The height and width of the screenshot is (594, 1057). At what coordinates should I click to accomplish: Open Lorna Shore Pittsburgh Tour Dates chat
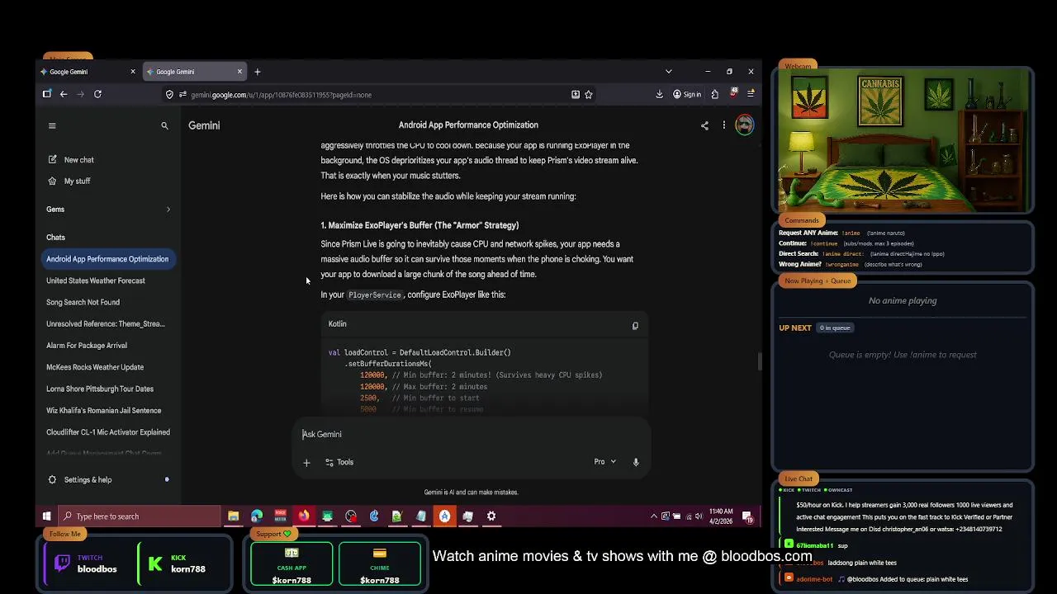pyautogui.click(x=107, y=389)
